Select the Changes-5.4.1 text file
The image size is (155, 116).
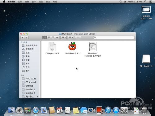[x=52, y=47]
